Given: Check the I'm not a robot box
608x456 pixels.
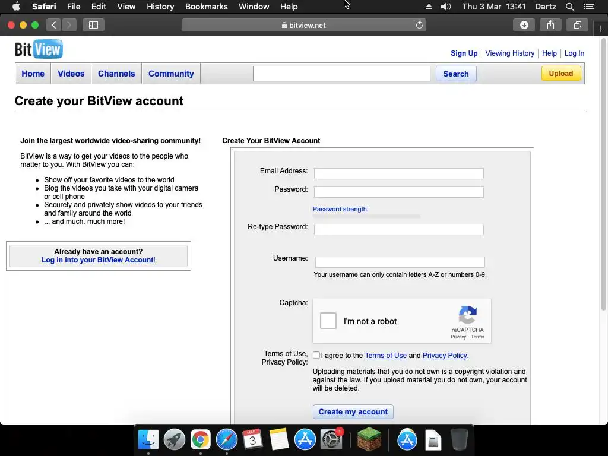Looking at the screenshot, I should pyautogui.click(x=328, y=321).
